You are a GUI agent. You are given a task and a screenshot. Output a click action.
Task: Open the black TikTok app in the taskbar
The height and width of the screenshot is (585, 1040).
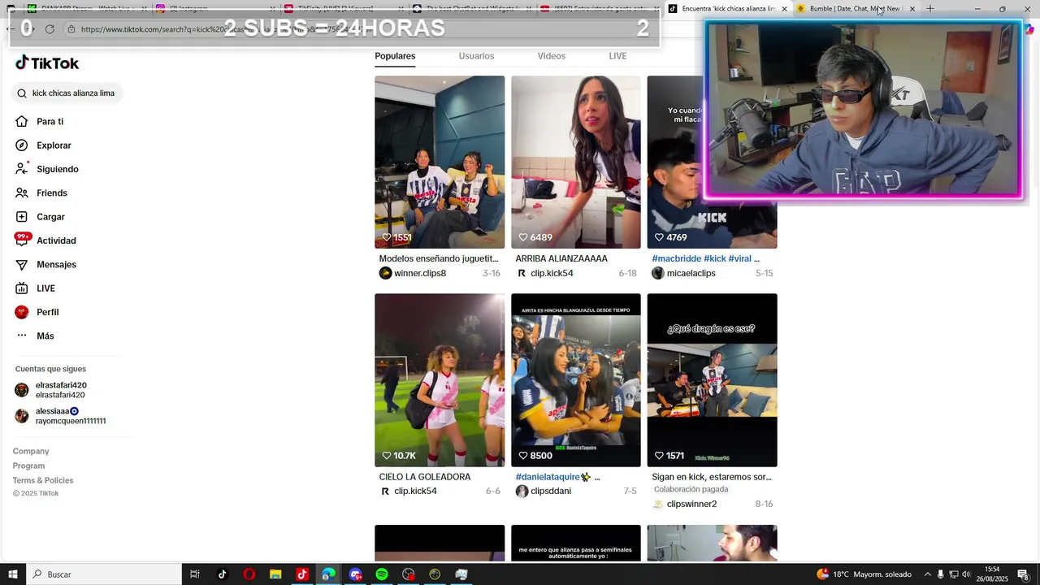click(222, 574)
